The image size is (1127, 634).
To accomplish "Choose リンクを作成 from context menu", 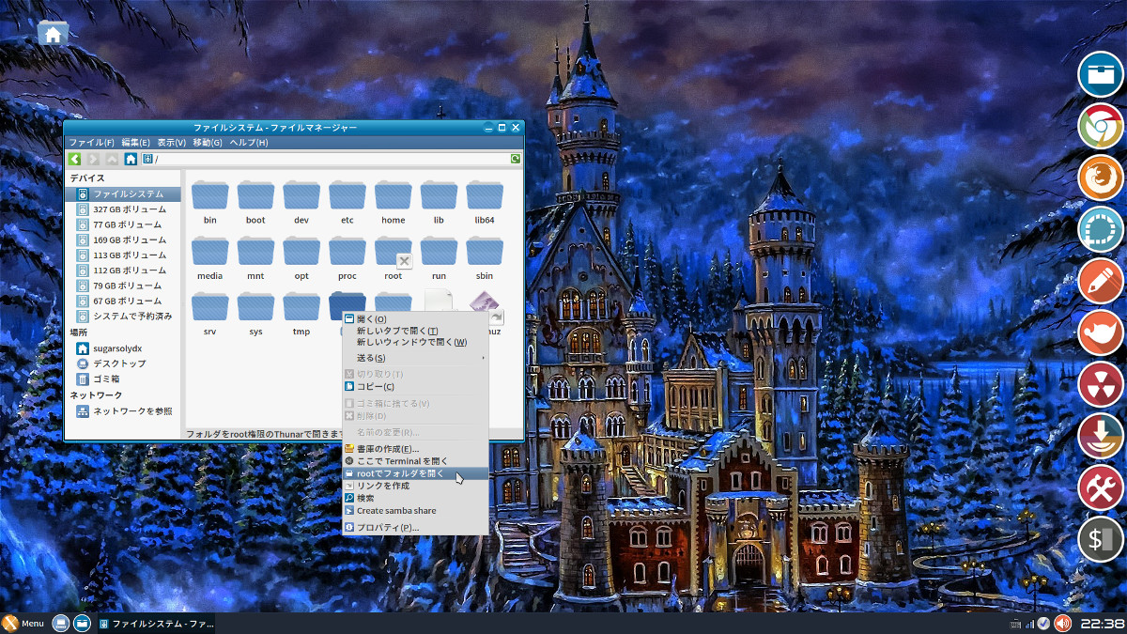I will pos(415,486).
